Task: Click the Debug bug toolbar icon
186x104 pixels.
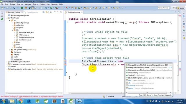Action: pyautogui.click(x=46, y=8)
